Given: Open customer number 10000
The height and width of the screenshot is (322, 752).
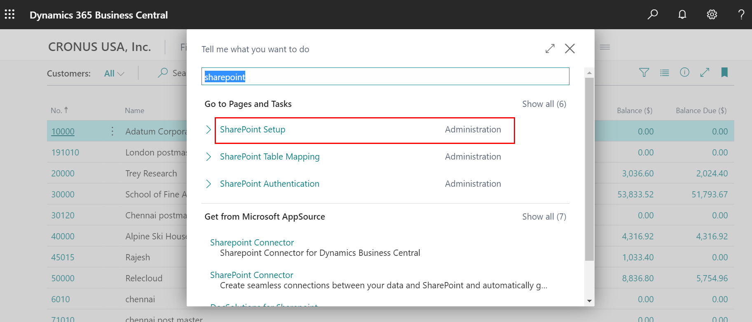Looking at the screenshot, I should pyautogui.click(x=63, y=132).
